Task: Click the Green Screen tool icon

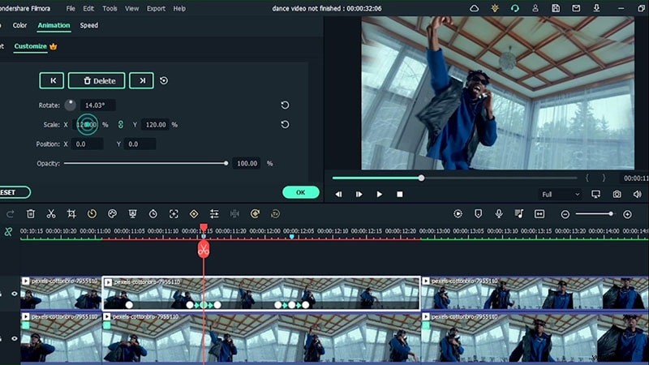Action: (132, 214)
